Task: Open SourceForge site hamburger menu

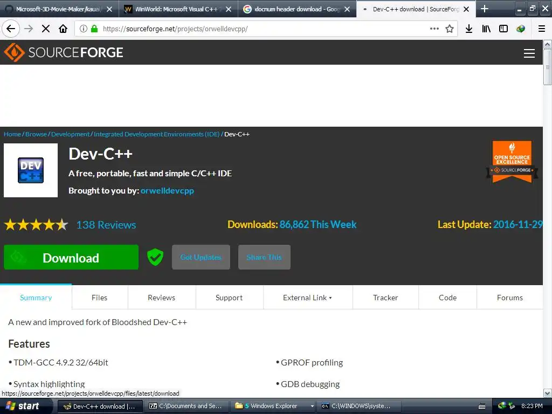Action: (x=529, y=53)
